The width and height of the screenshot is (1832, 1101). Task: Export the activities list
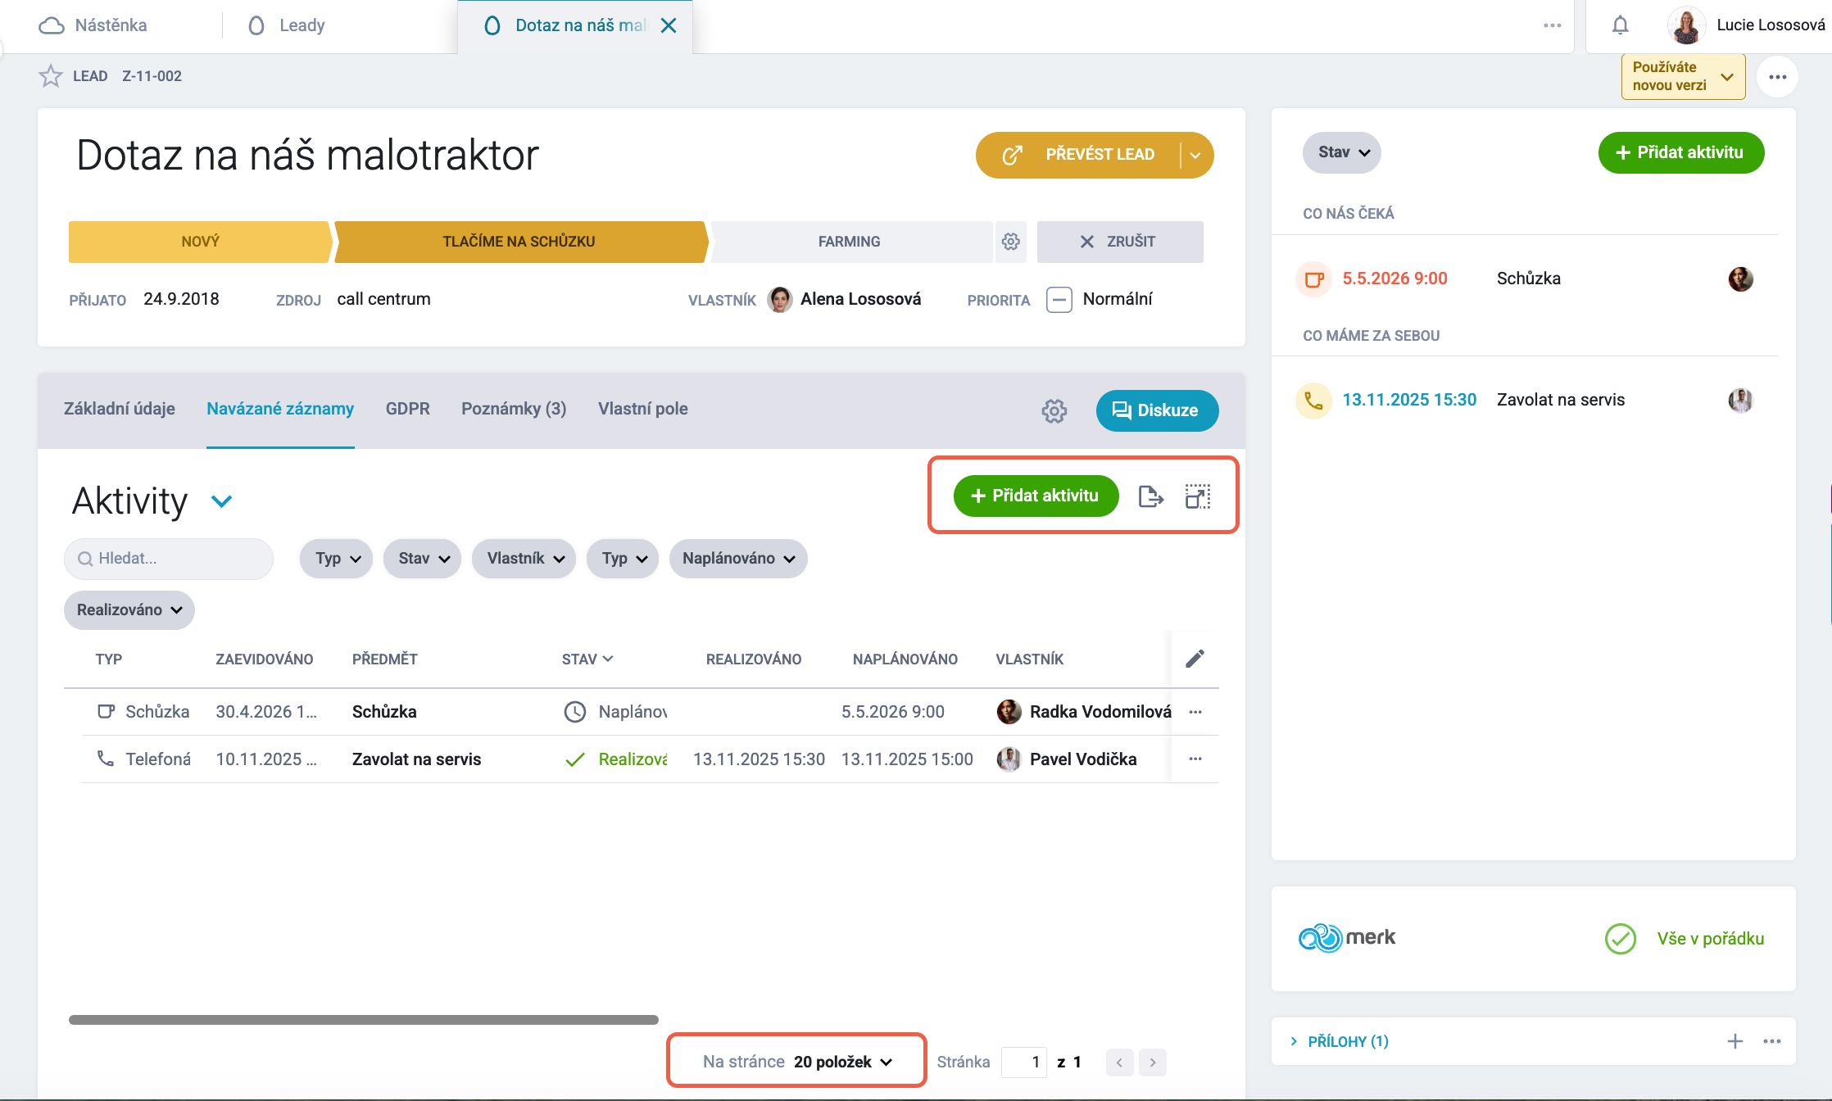tap(1150, 496)
